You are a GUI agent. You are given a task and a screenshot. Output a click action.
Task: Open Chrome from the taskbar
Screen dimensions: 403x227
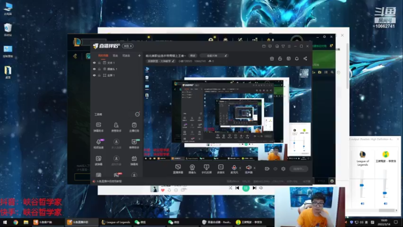point(16,222)
